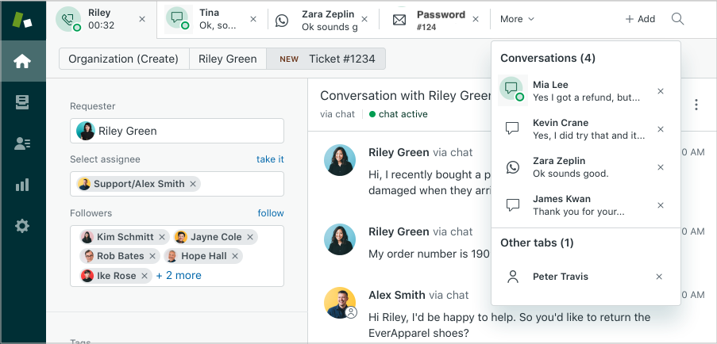717x344 pixels.
Task: Expand the More tabs dropdown
Action: [517, 19]
